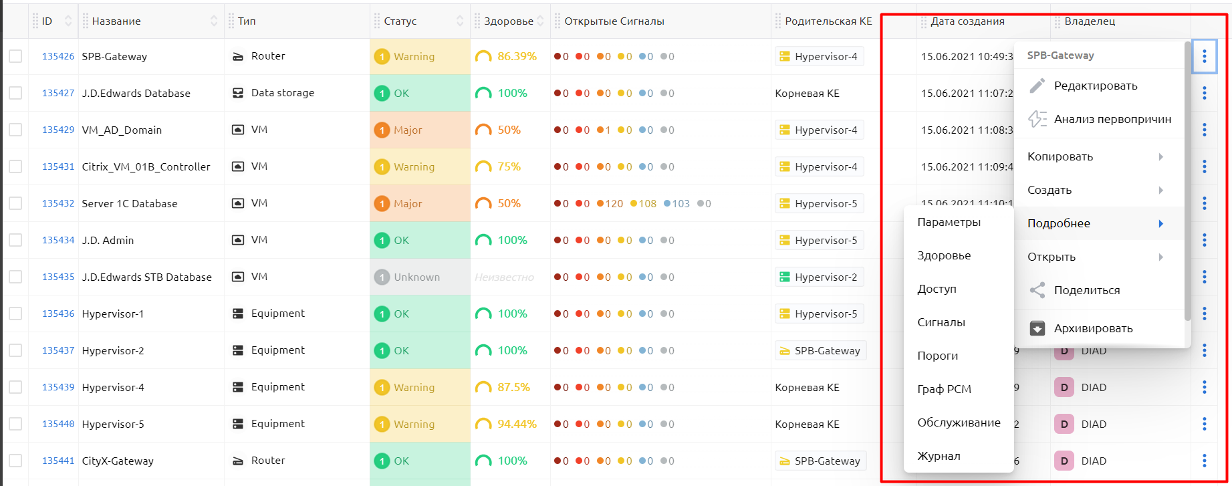Open ID link 135429
This screenshot has width=1232, height=486.
click(58, 130)
